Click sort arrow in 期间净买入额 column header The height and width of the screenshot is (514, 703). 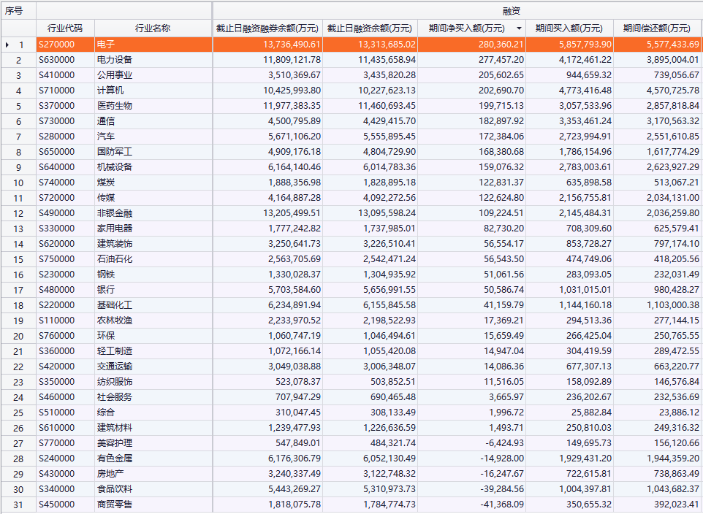519,28
